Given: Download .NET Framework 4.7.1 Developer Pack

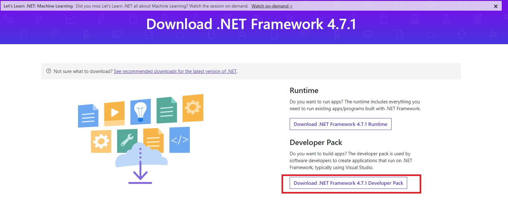Looking at the screenshot, I should click(x=348, y=183).
